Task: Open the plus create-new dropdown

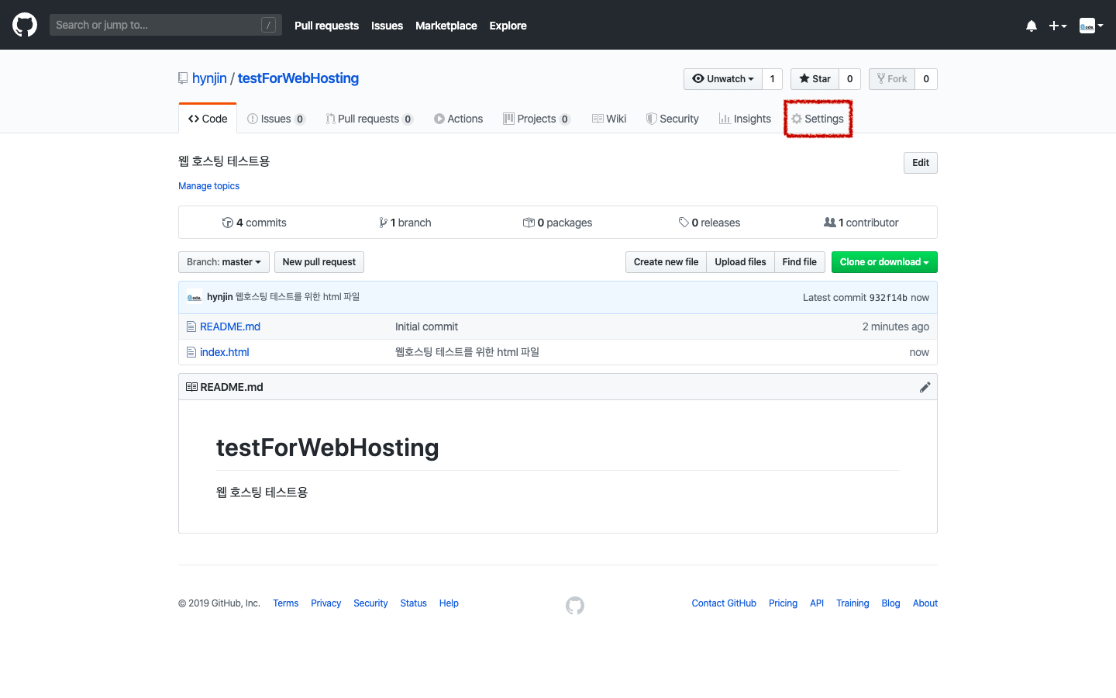Action: pos(1058,26)
